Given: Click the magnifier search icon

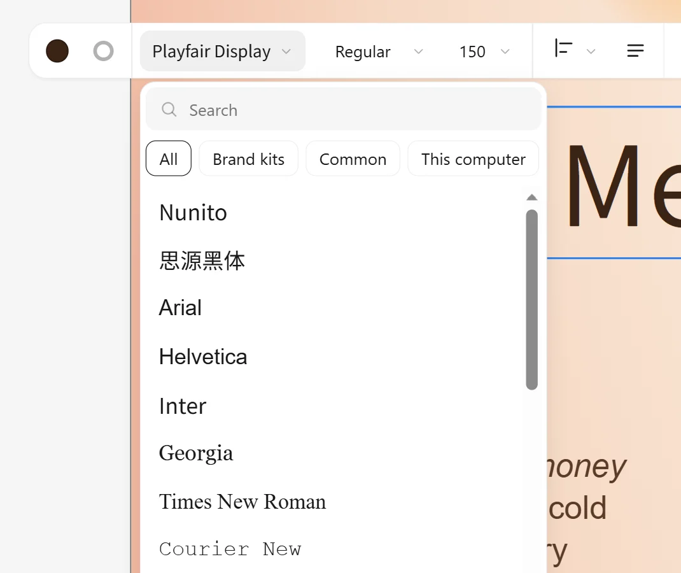Looking at the screenshot, I should click(169, 110).
